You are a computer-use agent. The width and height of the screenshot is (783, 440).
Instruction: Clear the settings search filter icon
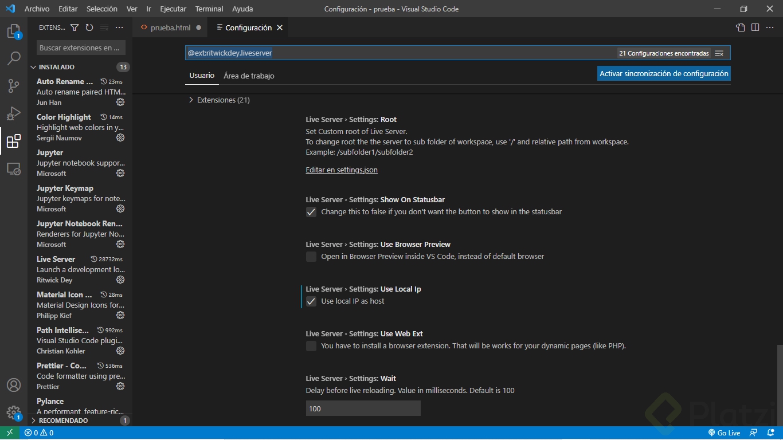pyautogui.click(x=719, y=53)
